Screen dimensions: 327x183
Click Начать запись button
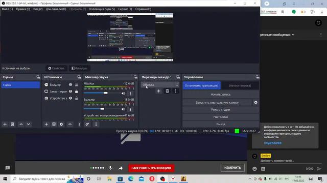click(x=221, y=95)
